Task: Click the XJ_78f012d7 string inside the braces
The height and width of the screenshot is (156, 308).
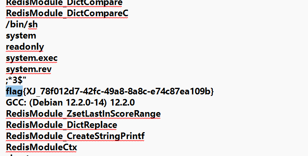Action: (50, 92)
